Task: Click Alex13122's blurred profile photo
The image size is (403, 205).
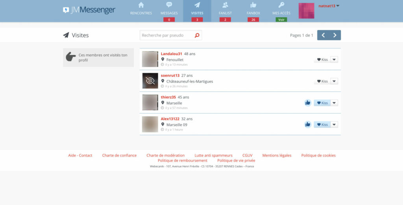Action: 150,124
